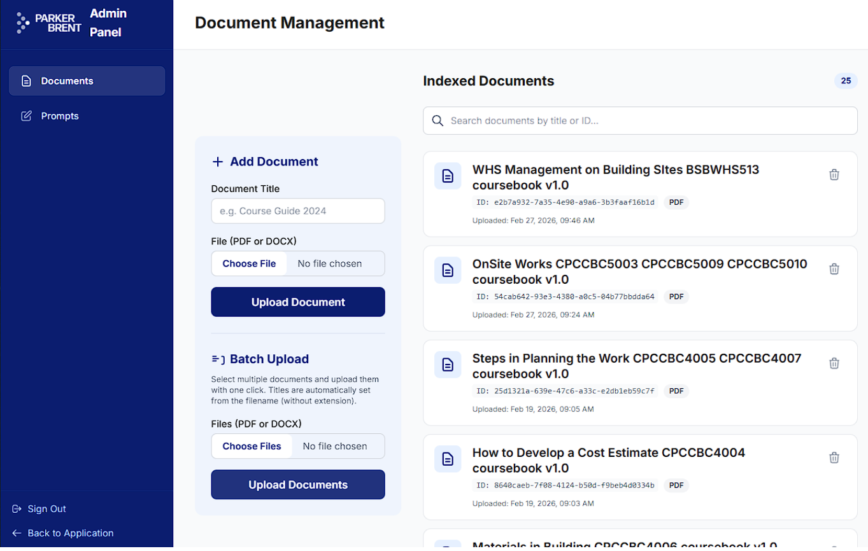
Task: Focus the search documents field
Action: 640,120
